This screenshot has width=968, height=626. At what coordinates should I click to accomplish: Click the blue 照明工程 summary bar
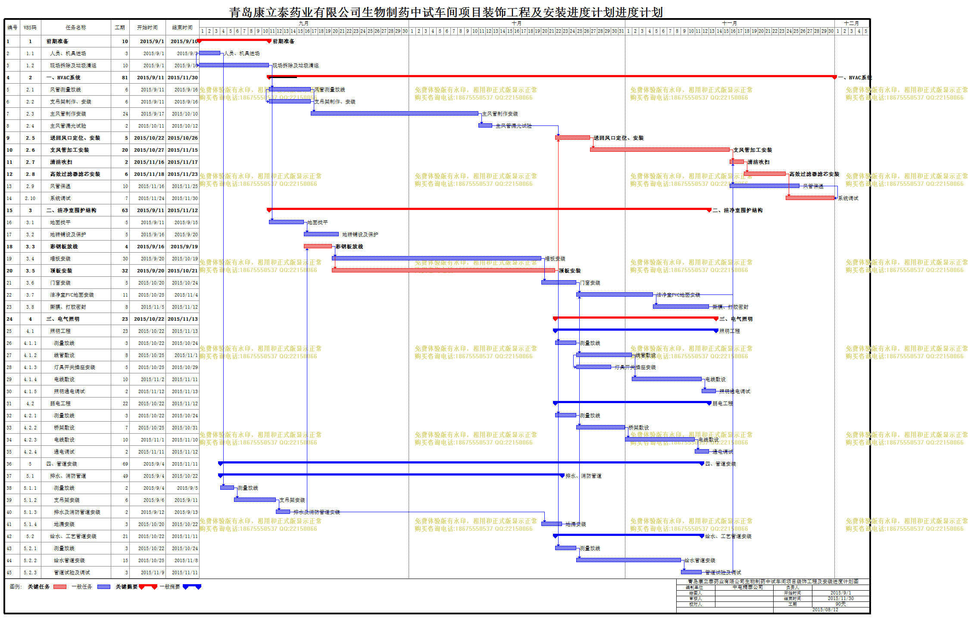(x=636, y=330)
